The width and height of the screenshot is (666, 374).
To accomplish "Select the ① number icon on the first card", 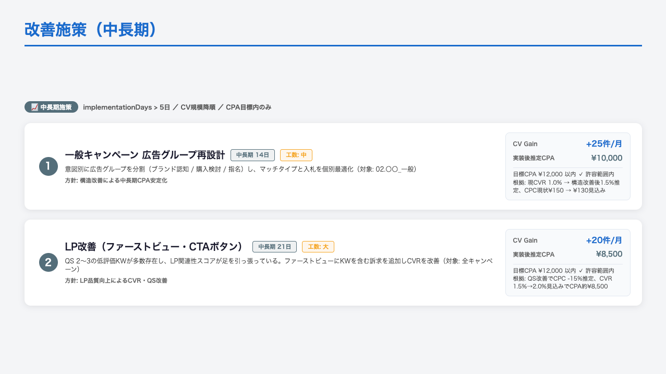I will [48, 166].
